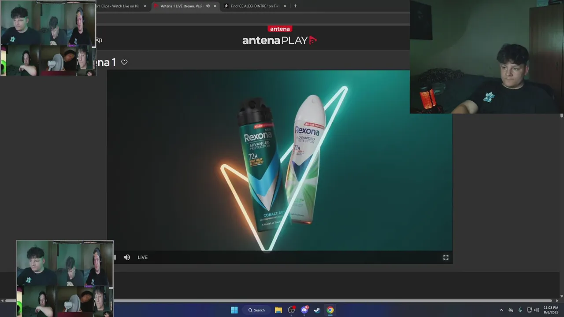The height and width of the screenshot is (317, 564).
Task: Click the microphone tray icon
Action: pyautogui.click(x=520, y=310)
